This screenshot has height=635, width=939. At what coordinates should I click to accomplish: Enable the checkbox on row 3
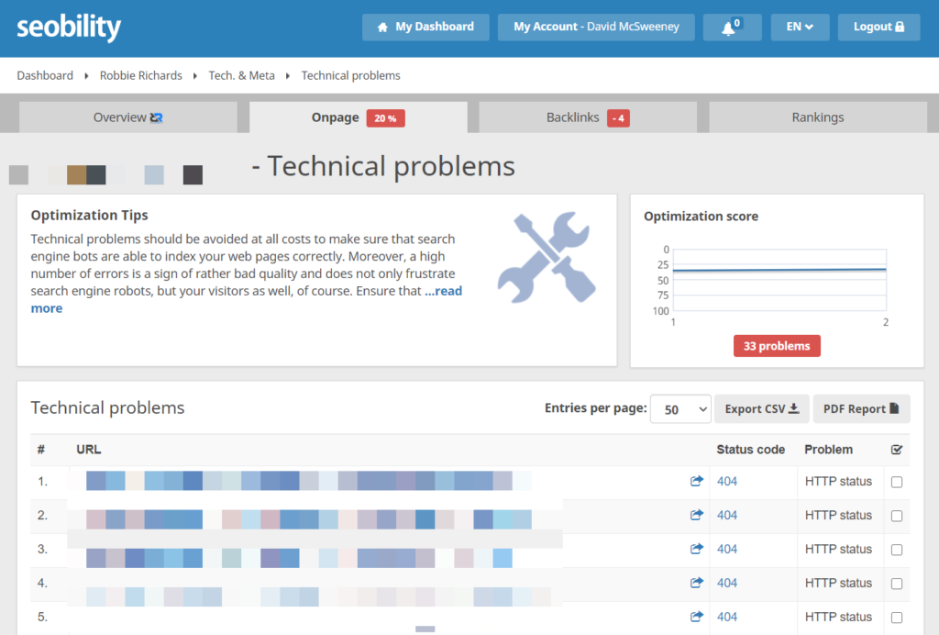point(897,550)
